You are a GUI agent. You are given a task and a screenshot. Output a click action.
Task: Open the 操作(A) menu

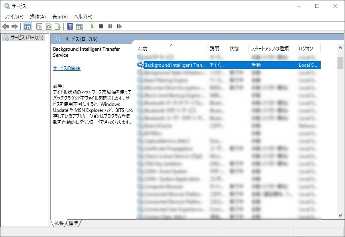click(38, 16)
